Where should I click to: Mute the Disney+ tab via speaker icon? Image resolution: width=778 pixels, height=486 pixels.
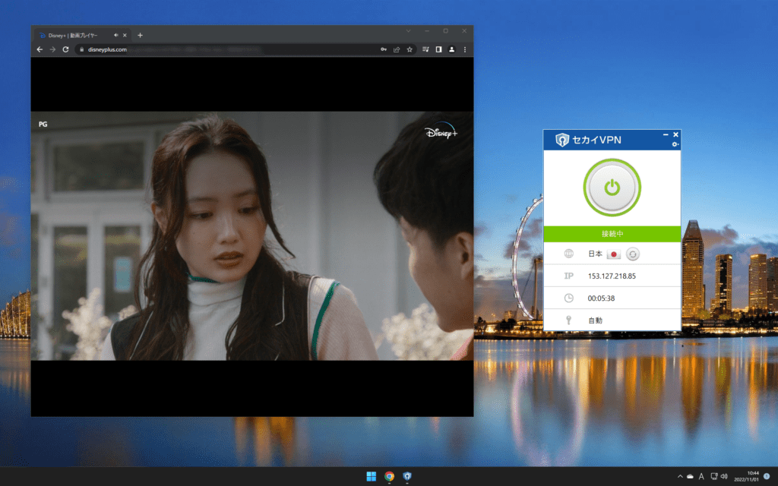coord(115,35)
